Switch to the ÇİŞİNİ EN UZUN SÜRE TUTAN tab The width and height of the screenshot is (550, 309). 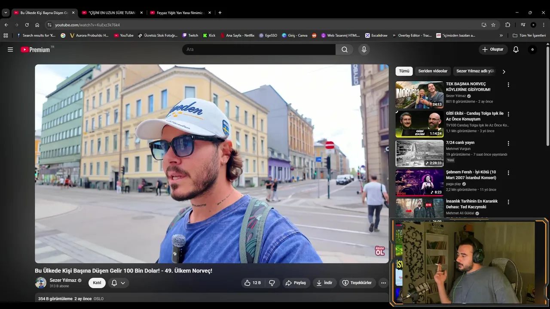point(112,13)
